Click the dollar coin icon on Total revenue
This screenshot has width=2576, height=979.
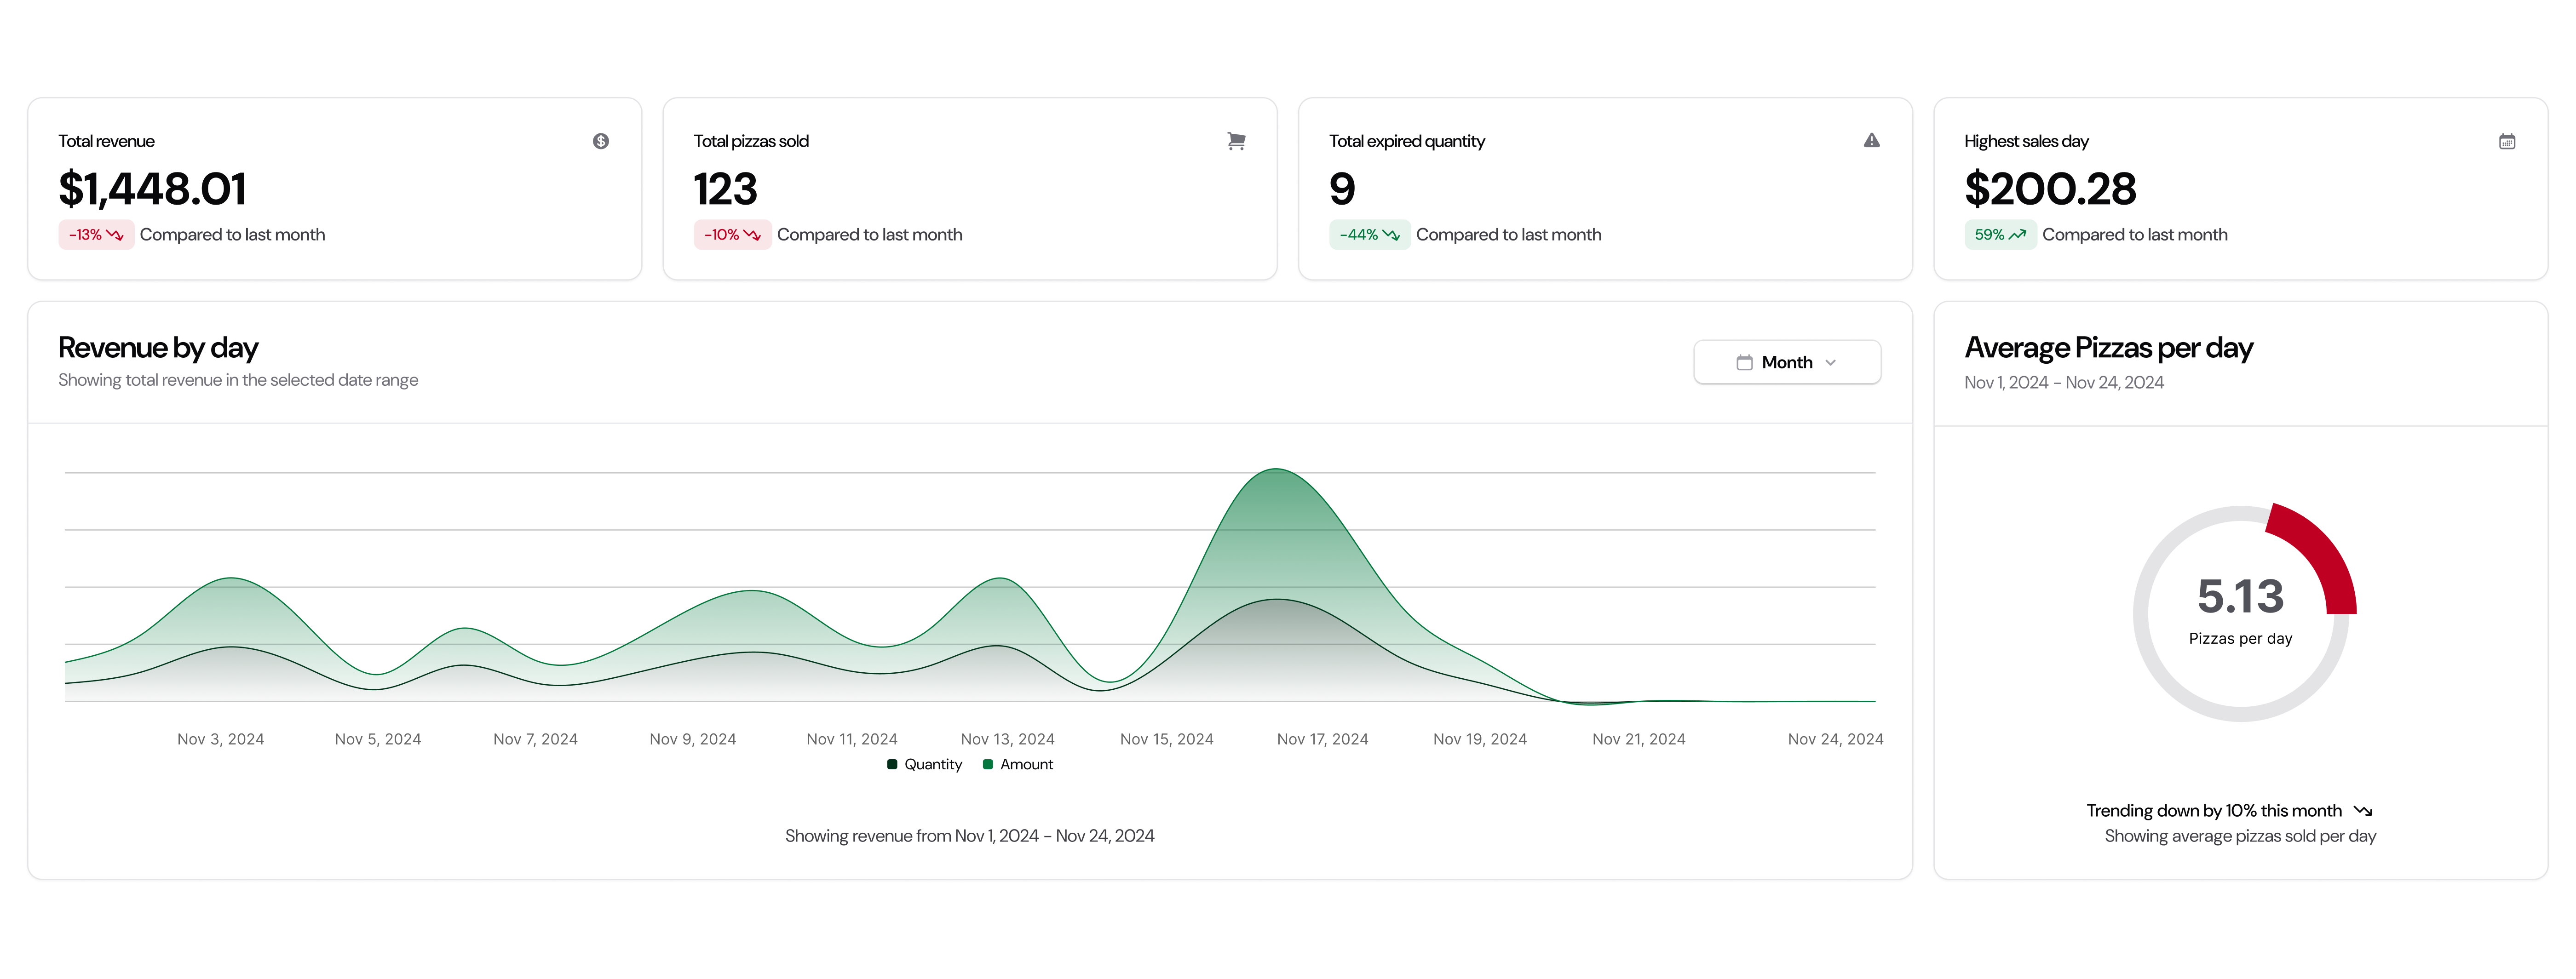pos(601,141)
